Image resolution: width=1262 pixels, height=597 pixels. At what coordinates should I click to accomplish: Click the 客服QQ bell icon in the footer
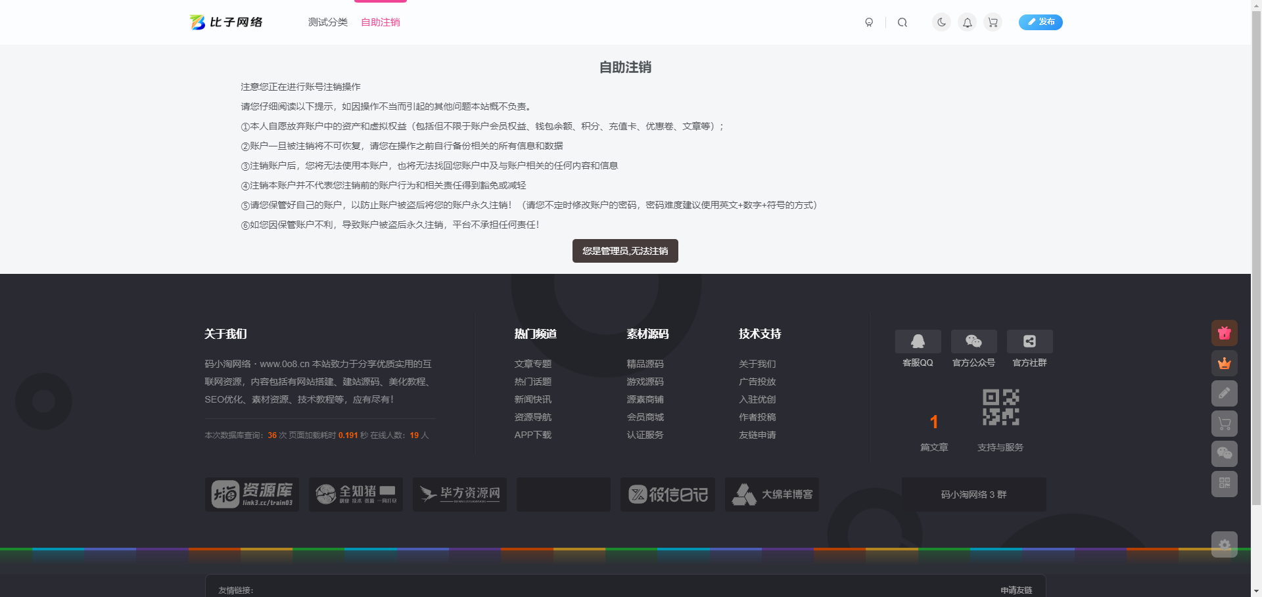point(918,341)
